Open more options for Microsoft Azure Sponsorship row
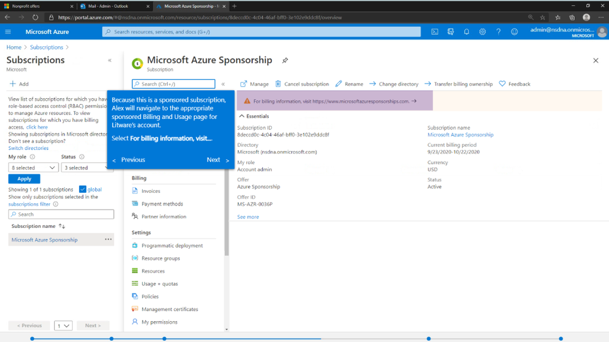This screenshot has height=342, width=609. 109,240
